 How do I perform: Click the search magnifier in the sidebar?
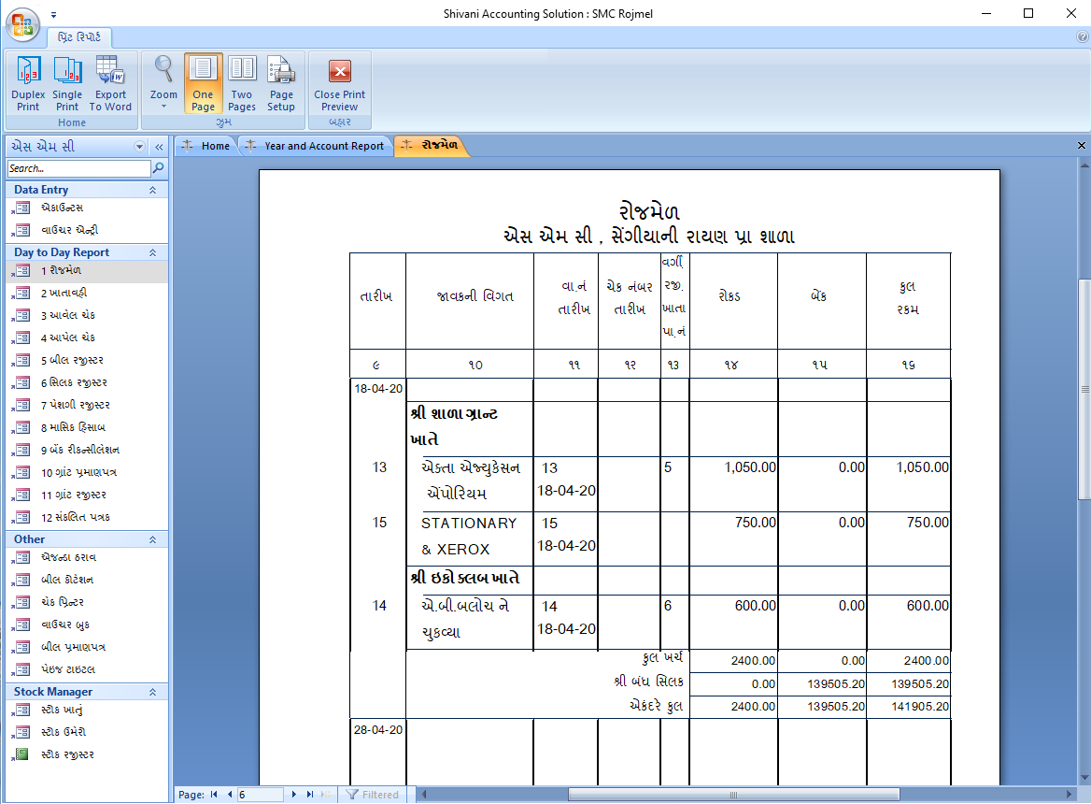pos(157,168)
